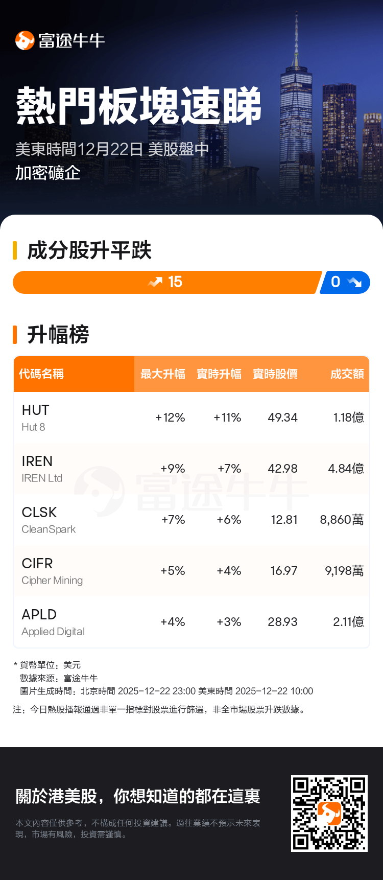Viewport: 383px width, 880px height.
Task: Sort by 實時股價 column header
Action: (275, 374)
